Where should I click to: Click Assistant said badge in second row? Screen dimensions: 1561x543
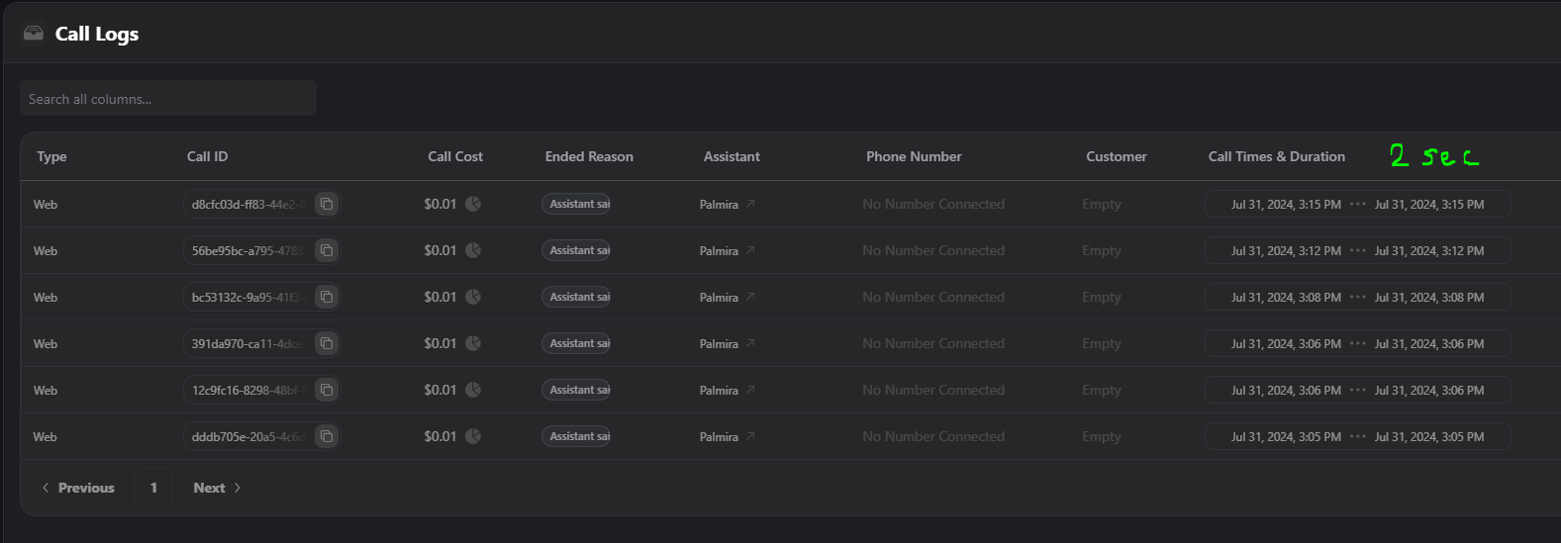point(576,250)
